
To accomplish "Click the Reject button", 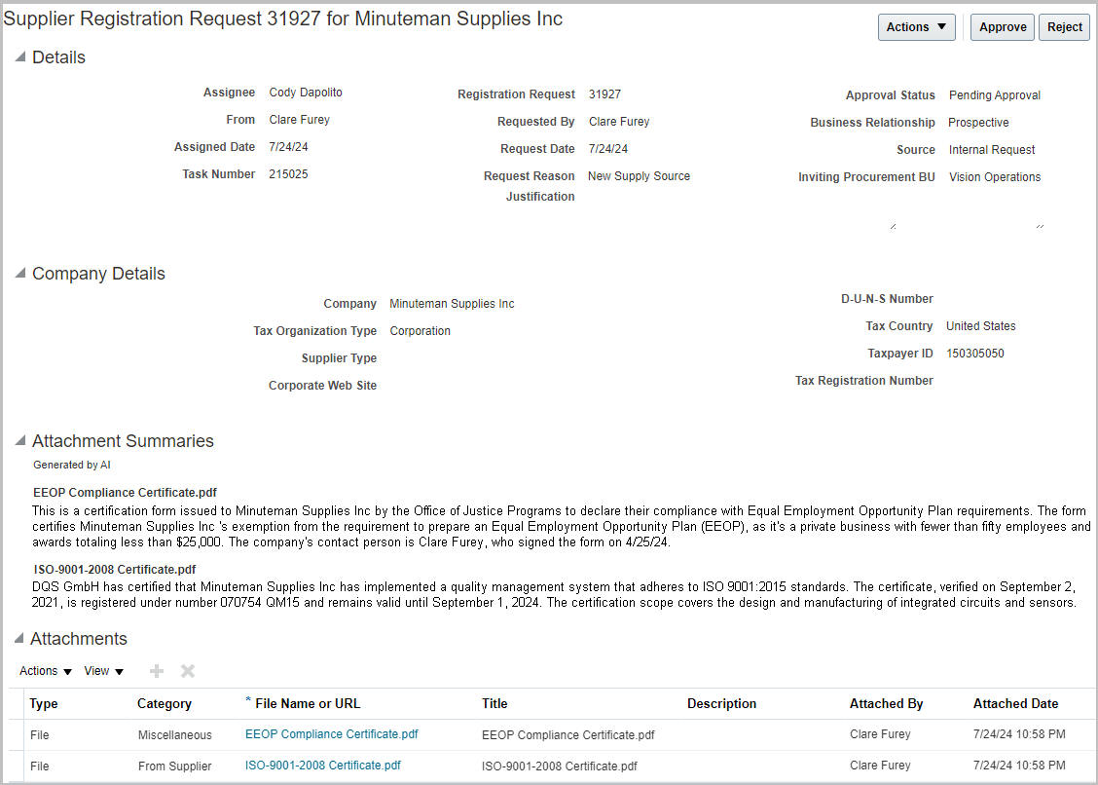I will (x=1064, y=27).
